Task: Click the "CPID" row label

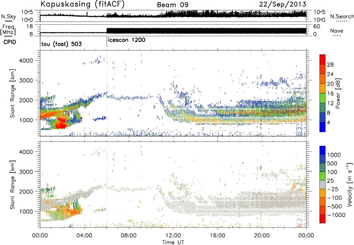Action: coord(10,42)
